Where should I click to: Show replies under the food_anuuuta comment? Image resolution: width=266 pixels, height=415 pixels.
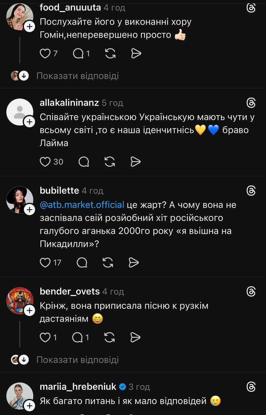tap(77, 76)
